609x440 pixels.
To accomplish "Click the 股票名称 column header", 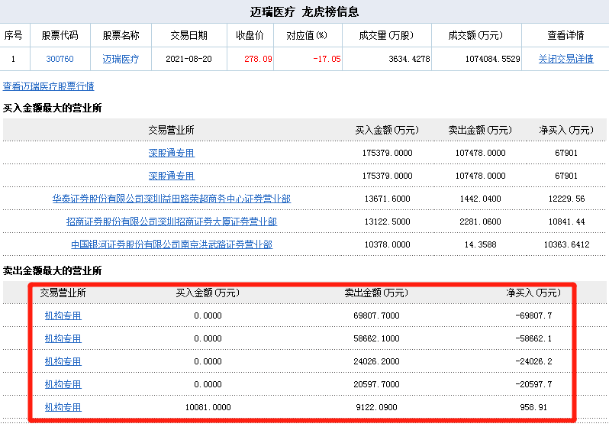I will pyautogui.click(x=121, y=35).
